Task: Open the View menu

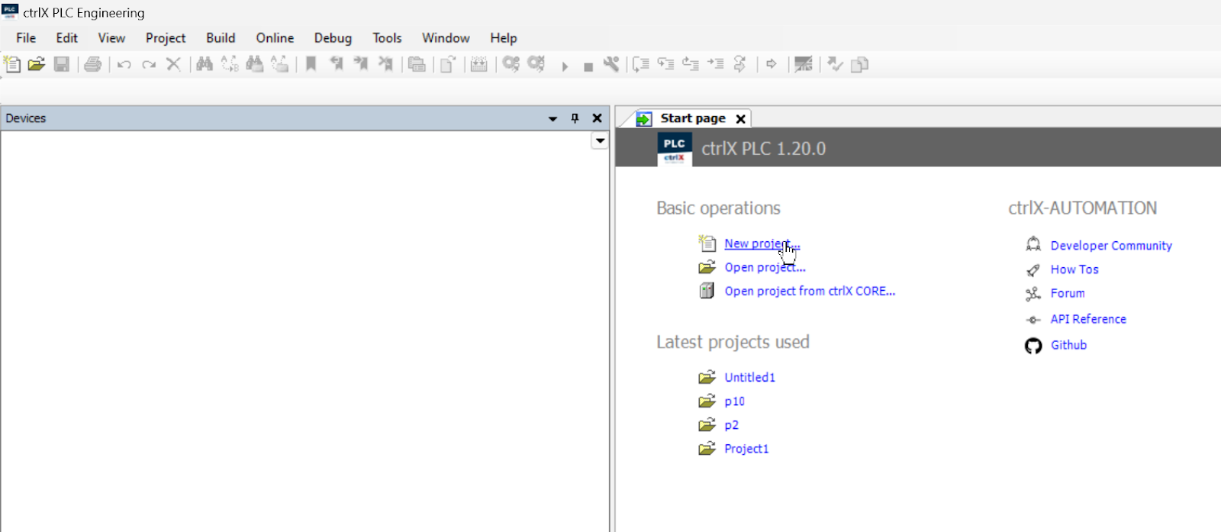Action: 111,37
